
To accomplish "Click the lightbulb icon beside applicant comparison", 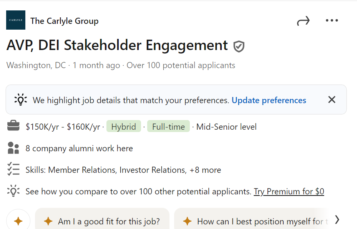I will [13, 191].
